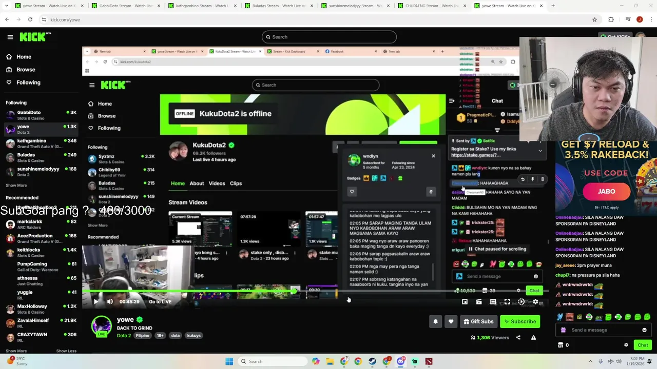Report stream using warning triangle icon

pos(533,338)
